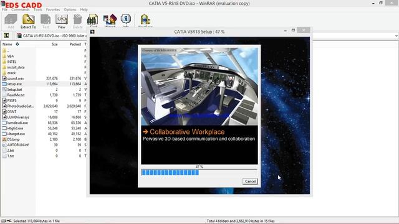Open the Favorites menu

[x=53, y=10]
